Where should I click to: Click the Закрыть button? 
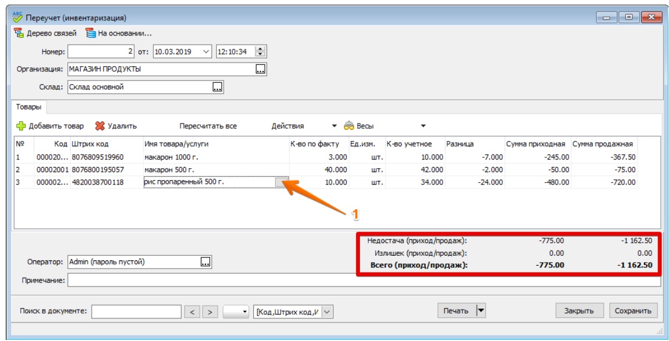coord(580,311)
